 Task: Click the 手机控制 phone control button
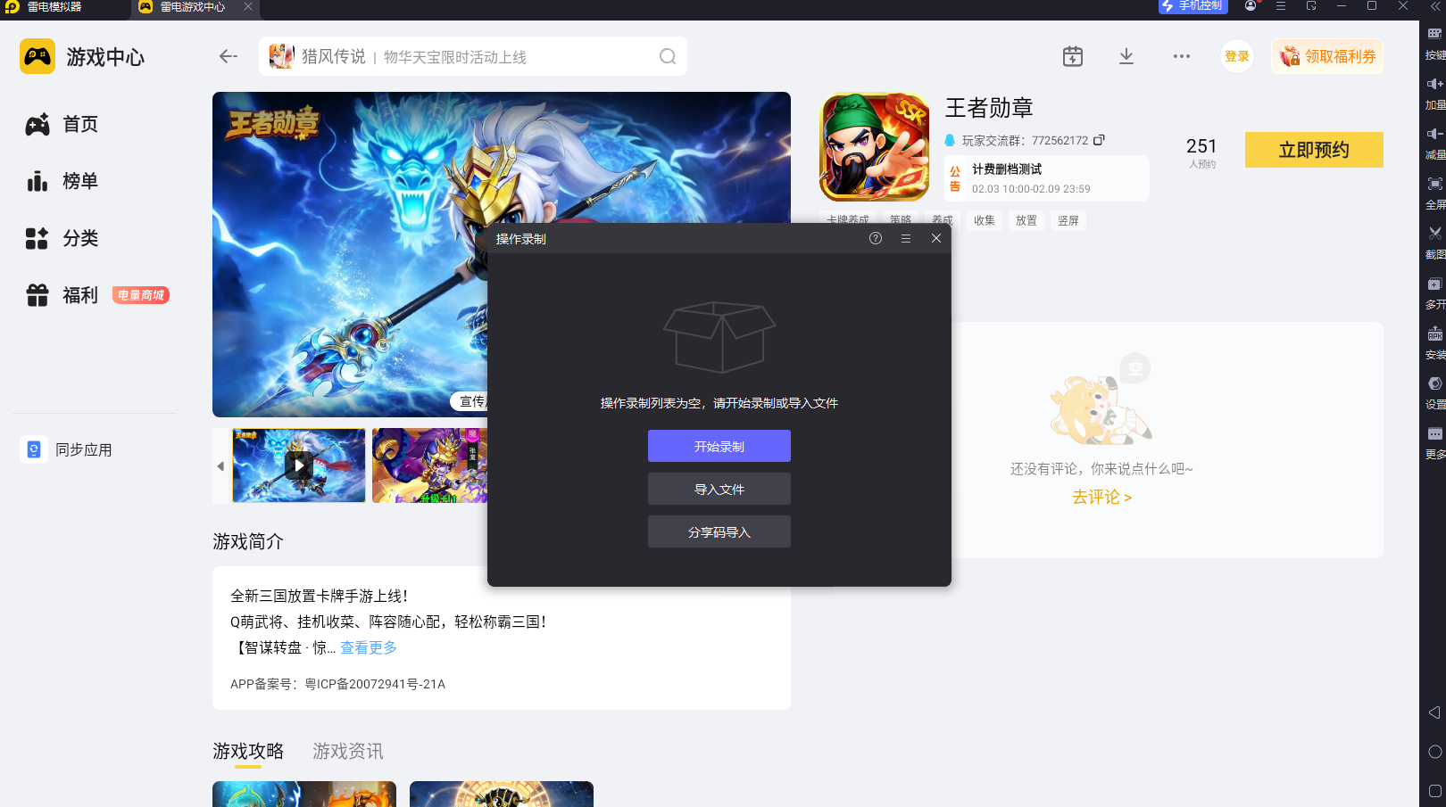click(1193, 6)
